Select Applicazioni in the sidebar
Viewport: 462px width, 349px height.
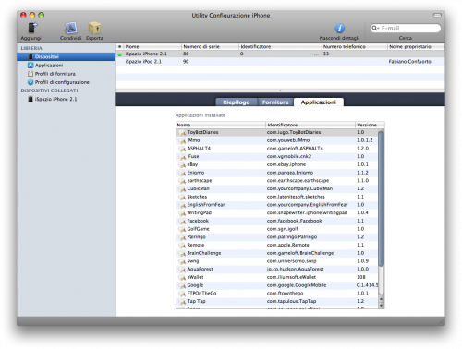point(49,66)
